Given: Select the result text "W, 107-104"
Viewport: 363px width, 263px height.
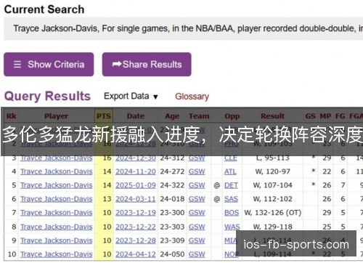Looking at the screenshot, I should 272,185.
